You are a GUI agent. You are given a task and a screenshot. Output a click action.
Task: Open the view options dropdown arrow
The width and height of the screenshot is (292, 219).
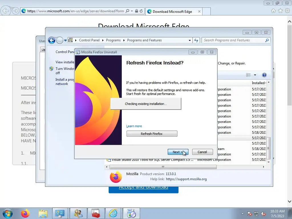(255, 75)
